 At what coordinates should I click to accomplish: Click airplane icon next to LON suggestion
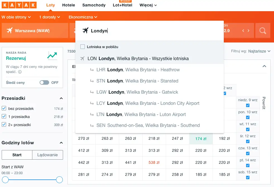tap(82, 58)
